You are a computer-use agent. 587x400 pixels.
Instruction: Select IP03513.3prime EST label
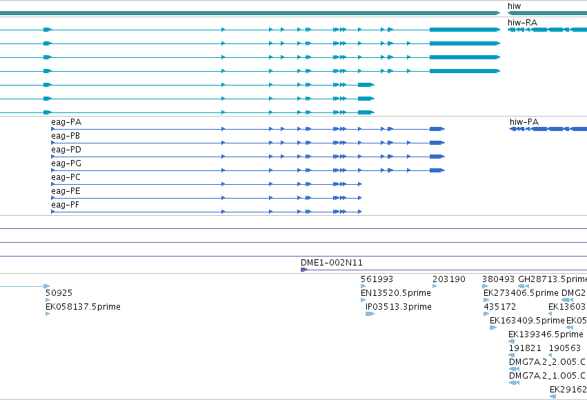point(398,307)
